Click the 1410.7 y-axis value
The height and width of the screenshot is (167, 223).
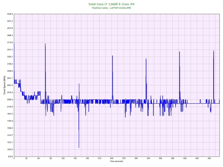coord(10,135)
